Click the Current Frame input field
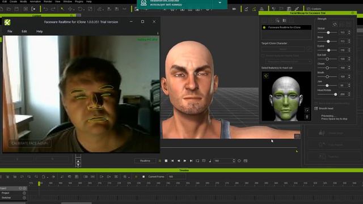 [176, 177]
